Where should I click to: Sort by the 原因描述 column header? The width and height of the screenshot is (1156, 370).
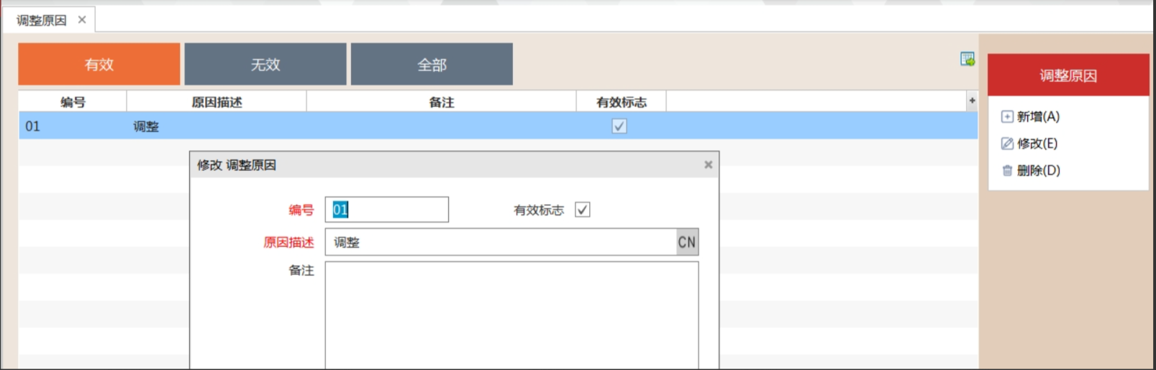pyautogui.click(x=217, y=102)
